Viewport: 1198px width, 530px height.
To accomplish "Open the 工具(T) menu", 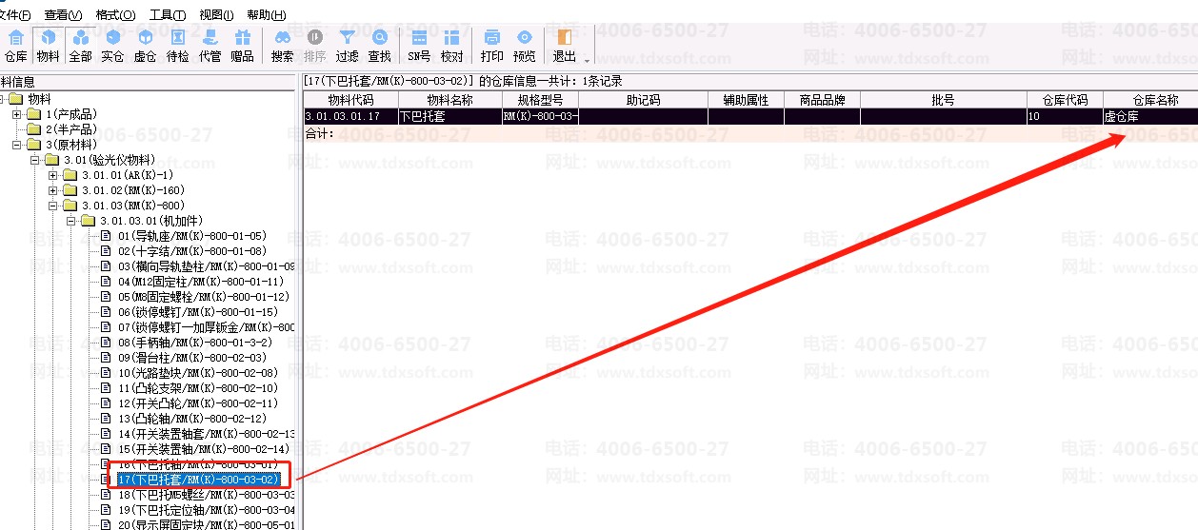I will tap(168, 15).
